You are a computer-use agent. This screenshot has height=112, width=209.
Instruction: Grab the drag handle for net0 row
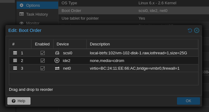point(15,68)
